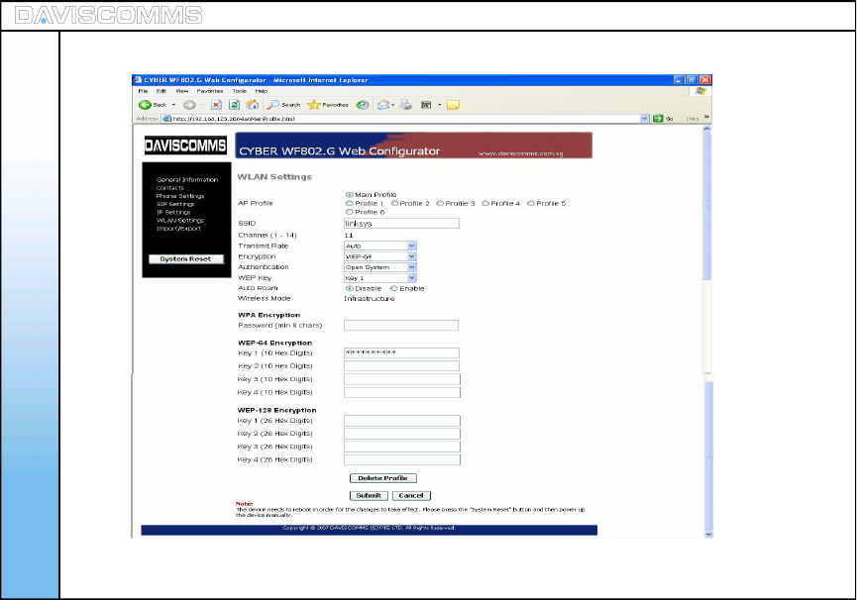The height and width of the screenshot is (600, 857).
Task: Open the Mail icon dropdown arrow
Action: click(393, 105)
